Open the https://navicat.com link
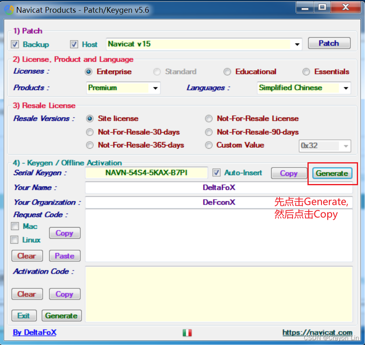This screenshot has height=345, width=365. pos(317,332)
